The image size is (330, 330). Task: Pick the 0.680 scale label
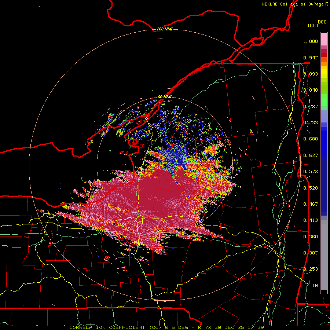tap(311, 139)
